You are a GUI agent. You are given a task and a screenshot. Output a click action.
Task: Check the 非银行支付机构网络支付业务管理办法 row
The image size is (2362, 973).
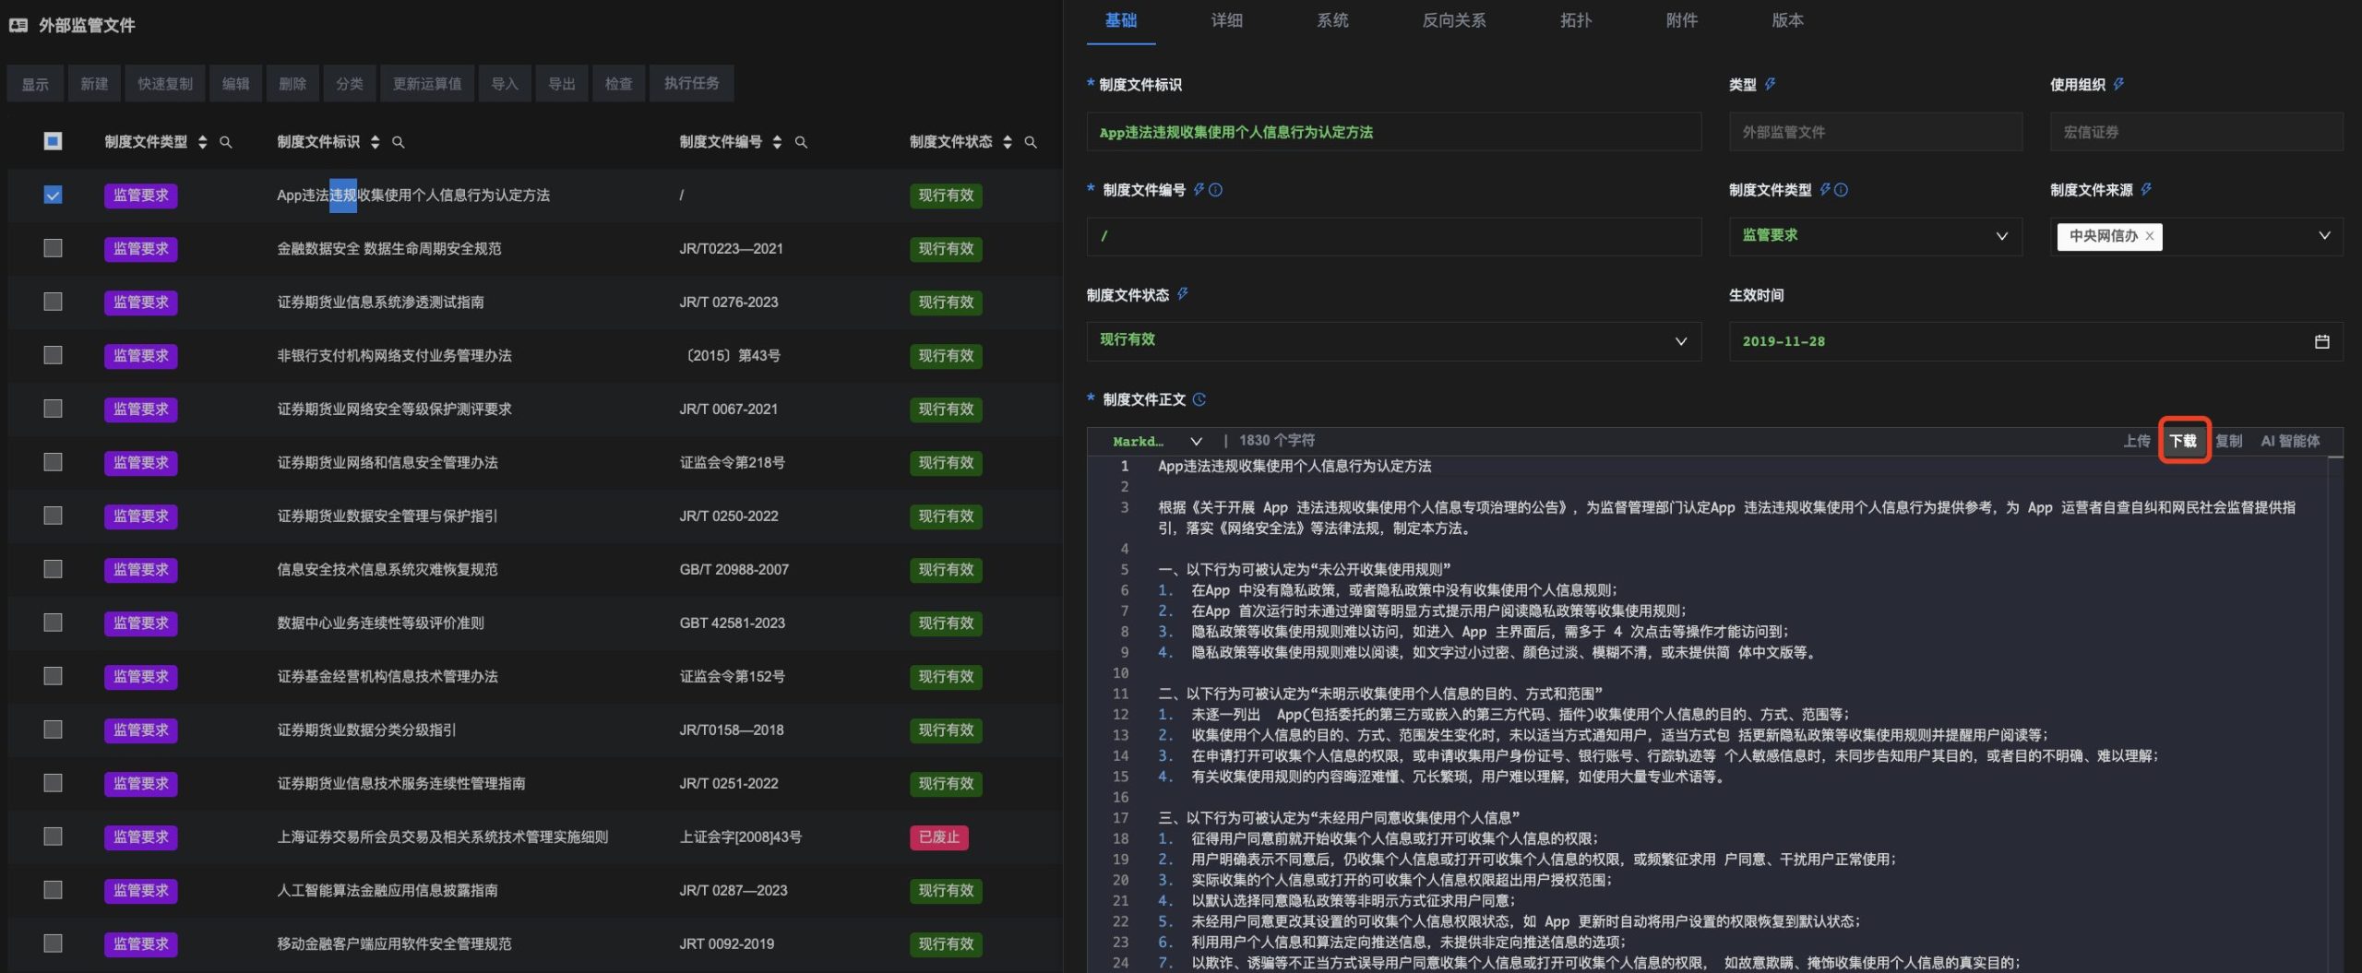(x=53, y=355)
